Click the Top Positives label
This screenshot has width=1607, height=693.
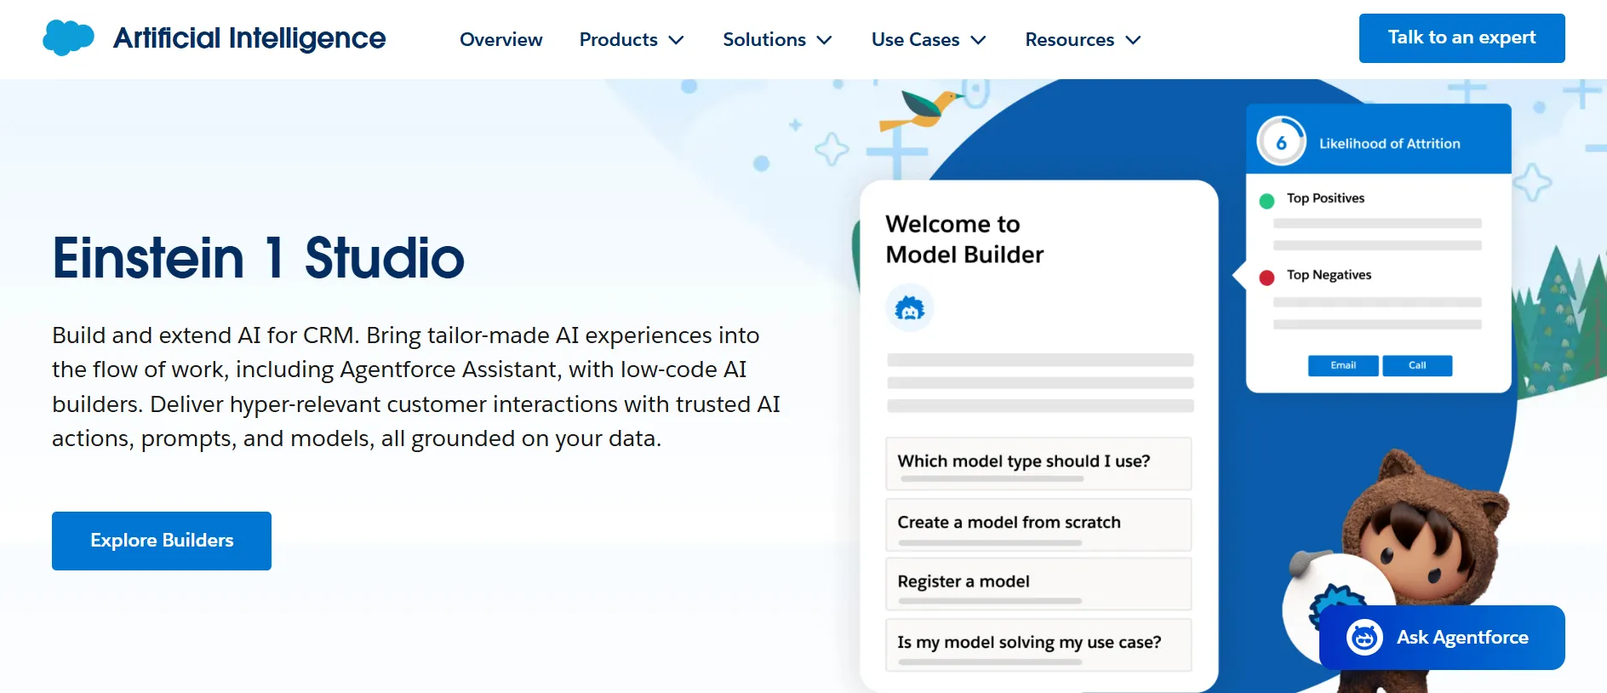point(1325,198)
